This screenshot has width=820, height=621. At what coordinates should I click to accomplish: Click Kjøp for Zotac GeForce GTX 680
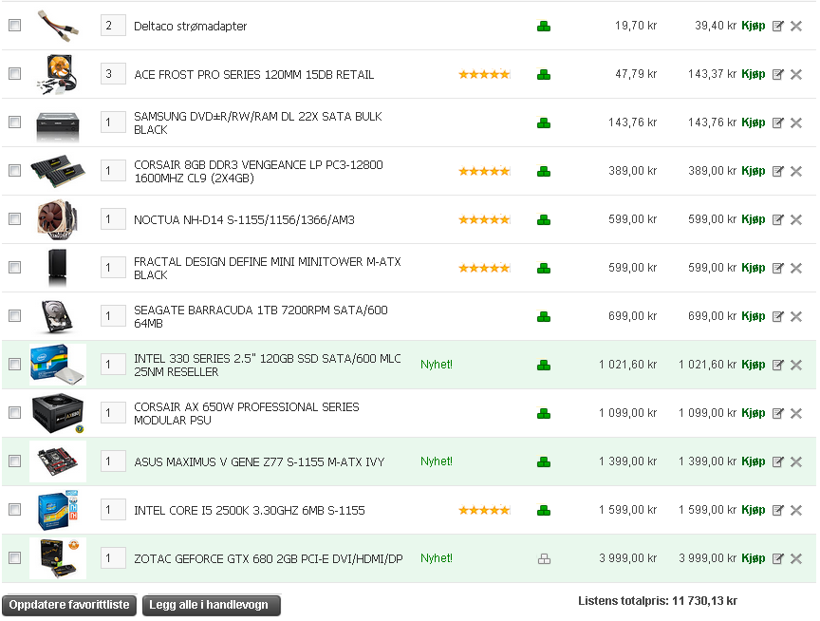753,558
